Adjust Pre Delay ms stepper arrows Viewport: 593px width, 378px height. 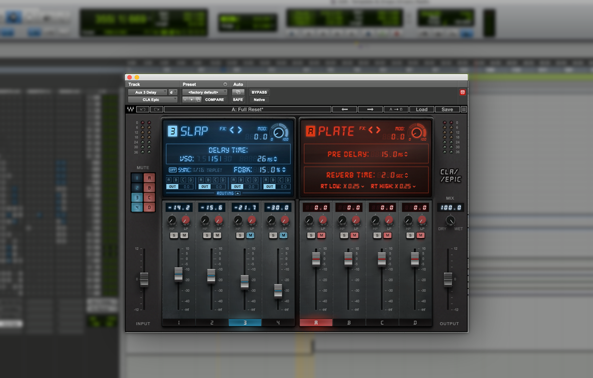(406, 154)
